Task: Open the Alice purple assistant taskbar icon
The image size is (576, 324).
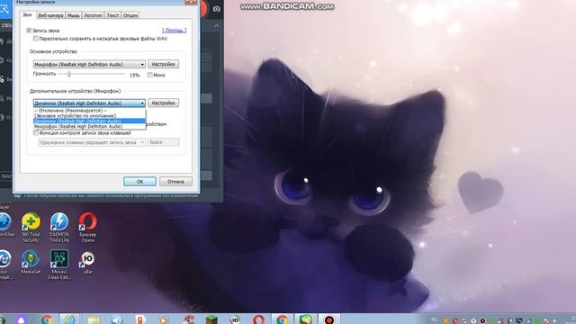Action: [x=21, y=320]
